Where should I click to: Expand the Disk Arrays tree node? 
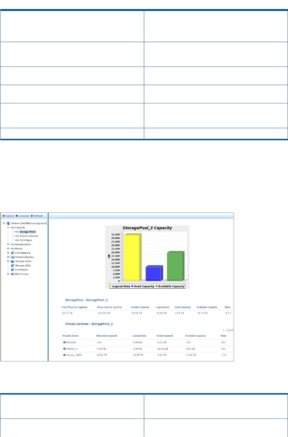[8, 274]
